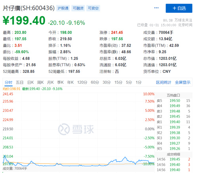Open the 120分 chart tab
The width and height of the screenshot is (198, 173).
(x=82, y=83)
